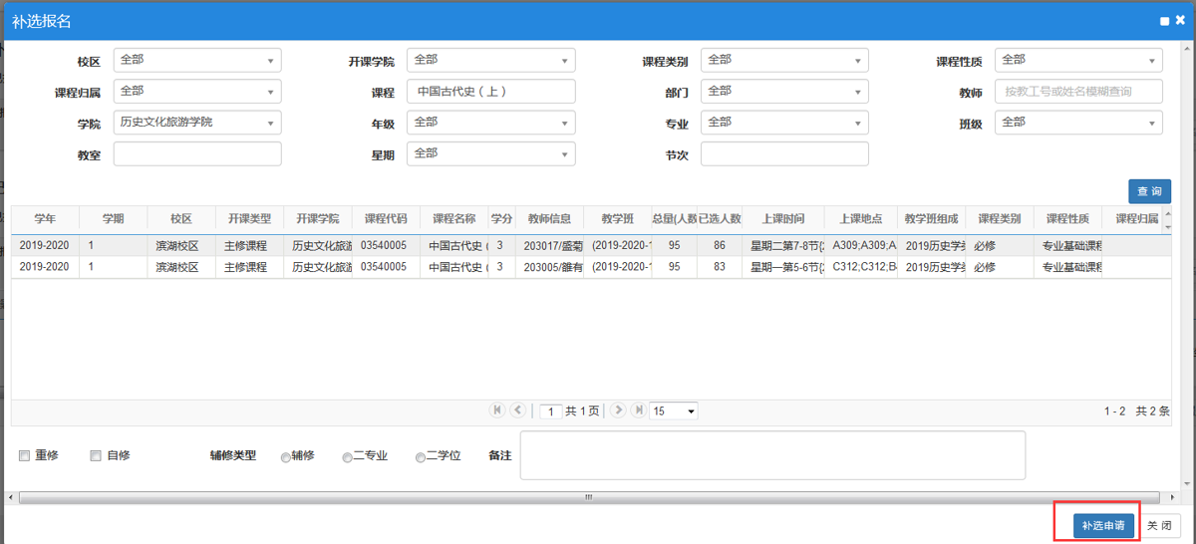The width and height of the screenshot is (1196, 544).
Task: Choose the 二学位 radio option
Action: (421, 457)
